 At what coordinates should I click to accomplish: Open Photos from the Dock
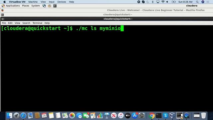pos(72,116)
